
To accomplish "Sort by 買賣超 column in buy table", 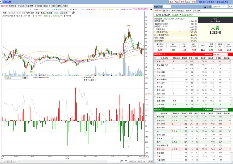I will click(185, 58).
